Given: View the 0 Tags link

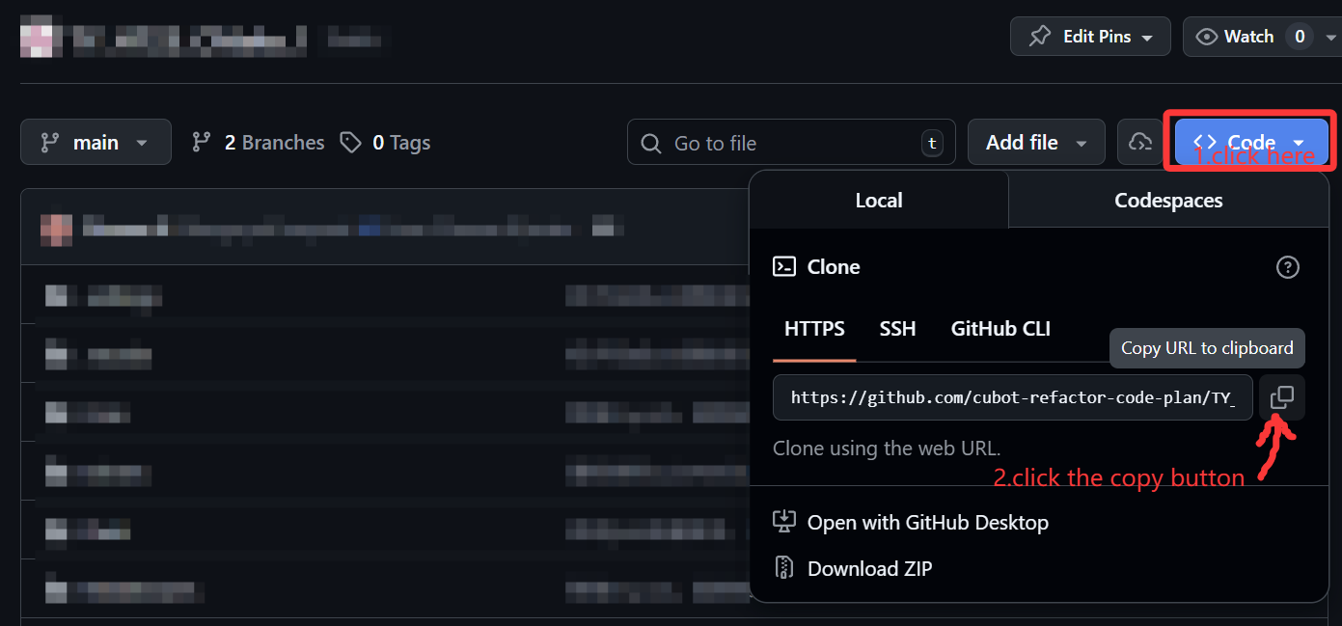Looking at the screenshot, I should pos(386,143).
